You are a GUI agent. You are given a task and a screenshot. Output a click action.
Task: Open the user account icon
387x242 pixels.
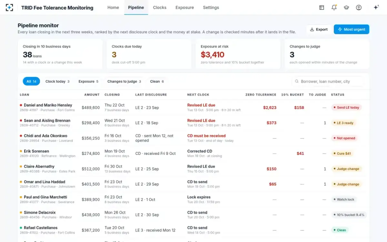point(359,7)
